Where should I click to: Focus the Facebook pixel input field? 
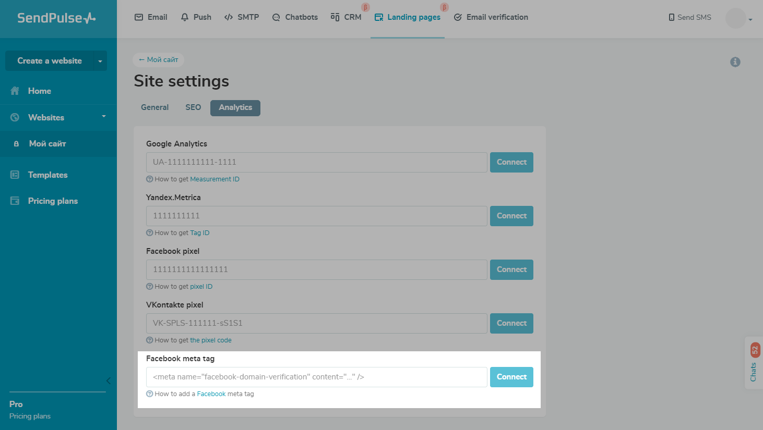[317, 269]
